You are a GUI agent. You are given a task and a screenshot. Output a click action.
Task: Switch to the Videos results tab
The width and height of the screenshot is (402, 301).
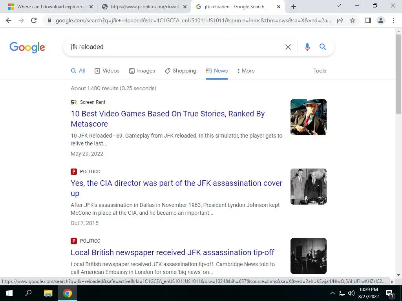click(107, 71)
